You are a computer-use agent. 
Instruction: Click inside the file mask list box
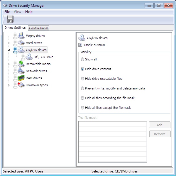[x=113, y=142]
